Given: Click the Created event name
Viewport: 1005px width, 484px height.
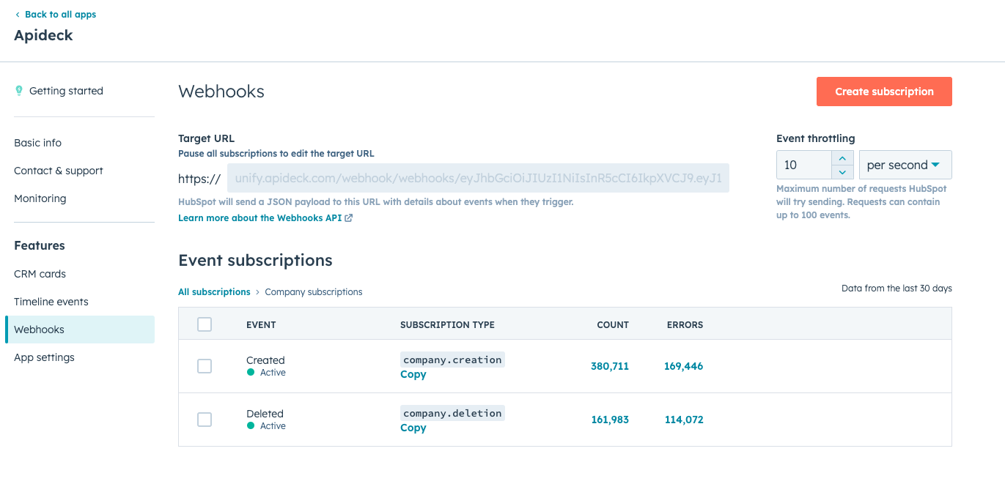Looking at the screenshot, I should point(265,360).
